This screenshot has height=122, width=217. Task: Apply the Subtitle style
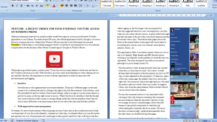201,4
